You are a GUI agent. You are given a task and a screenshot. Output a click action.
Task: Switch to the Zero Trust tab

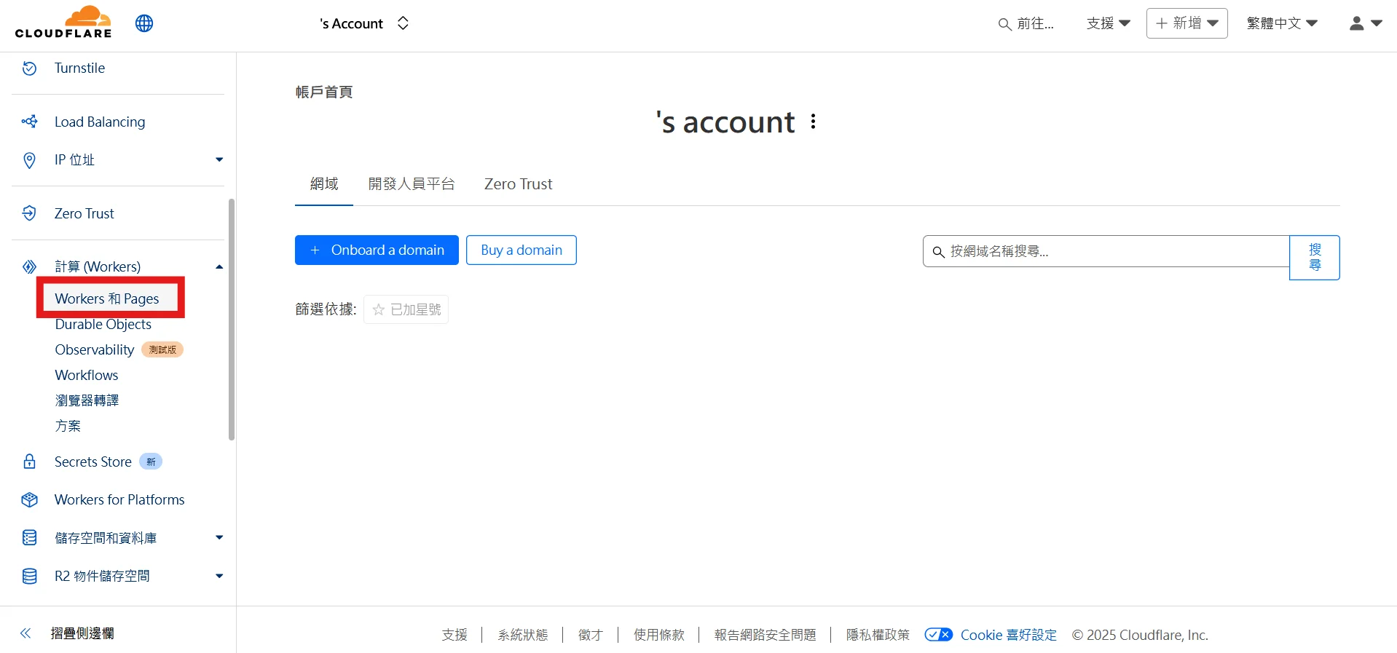pos(518,184)
